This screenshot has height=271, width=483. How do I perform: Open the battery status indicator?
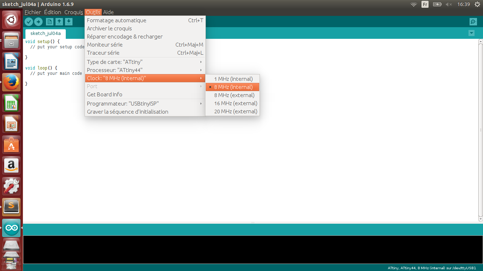(437, 4)
